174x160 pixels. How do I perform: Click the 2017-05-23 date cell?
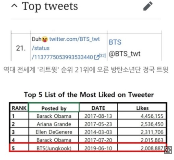(x=98, y=124)
